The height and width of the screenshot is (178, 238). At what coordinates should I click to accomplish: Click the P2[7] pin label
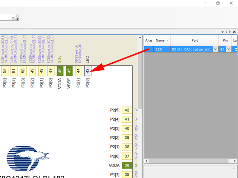78,83
